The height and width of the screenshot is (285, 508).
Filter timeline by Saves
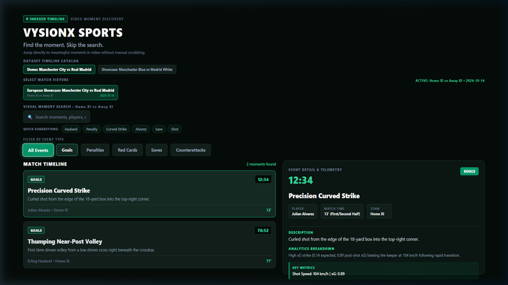pos(156,150)
